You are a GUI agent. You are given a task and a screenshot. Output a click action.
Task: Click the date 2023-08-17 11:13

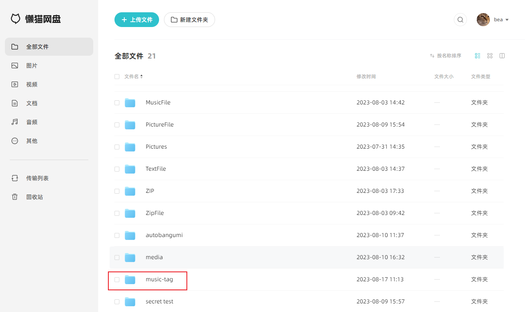click(x=380, y=280)
